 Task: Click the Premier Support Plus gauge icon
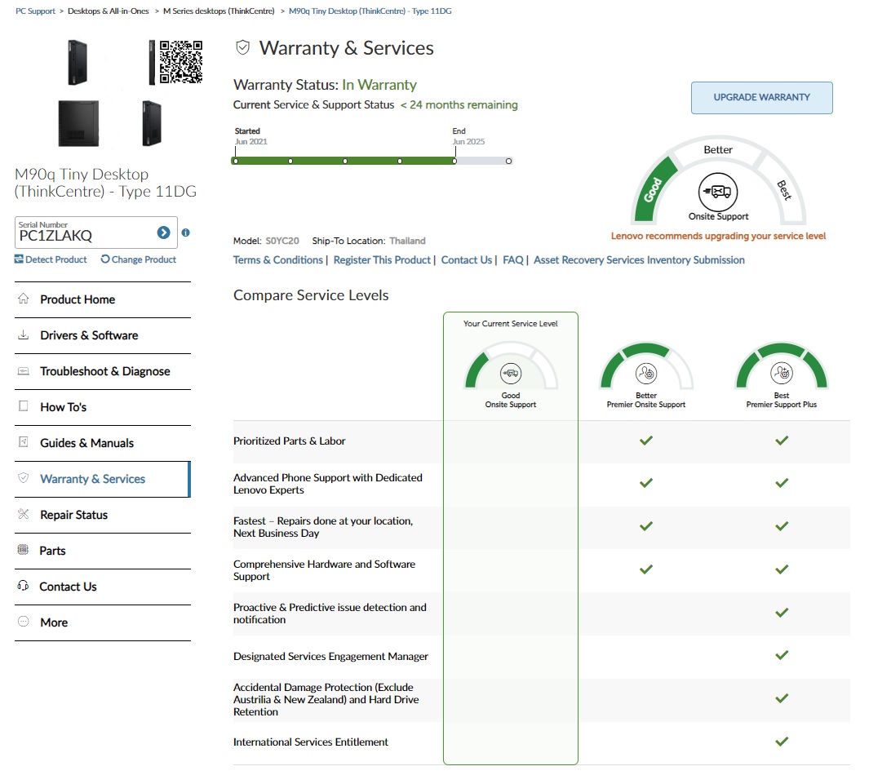(781, 374)
